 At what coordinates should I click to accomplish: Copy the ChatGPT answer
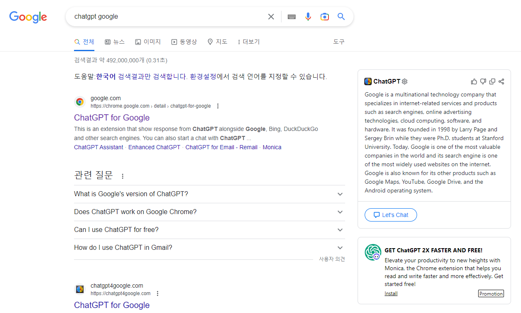pos(492,81)
